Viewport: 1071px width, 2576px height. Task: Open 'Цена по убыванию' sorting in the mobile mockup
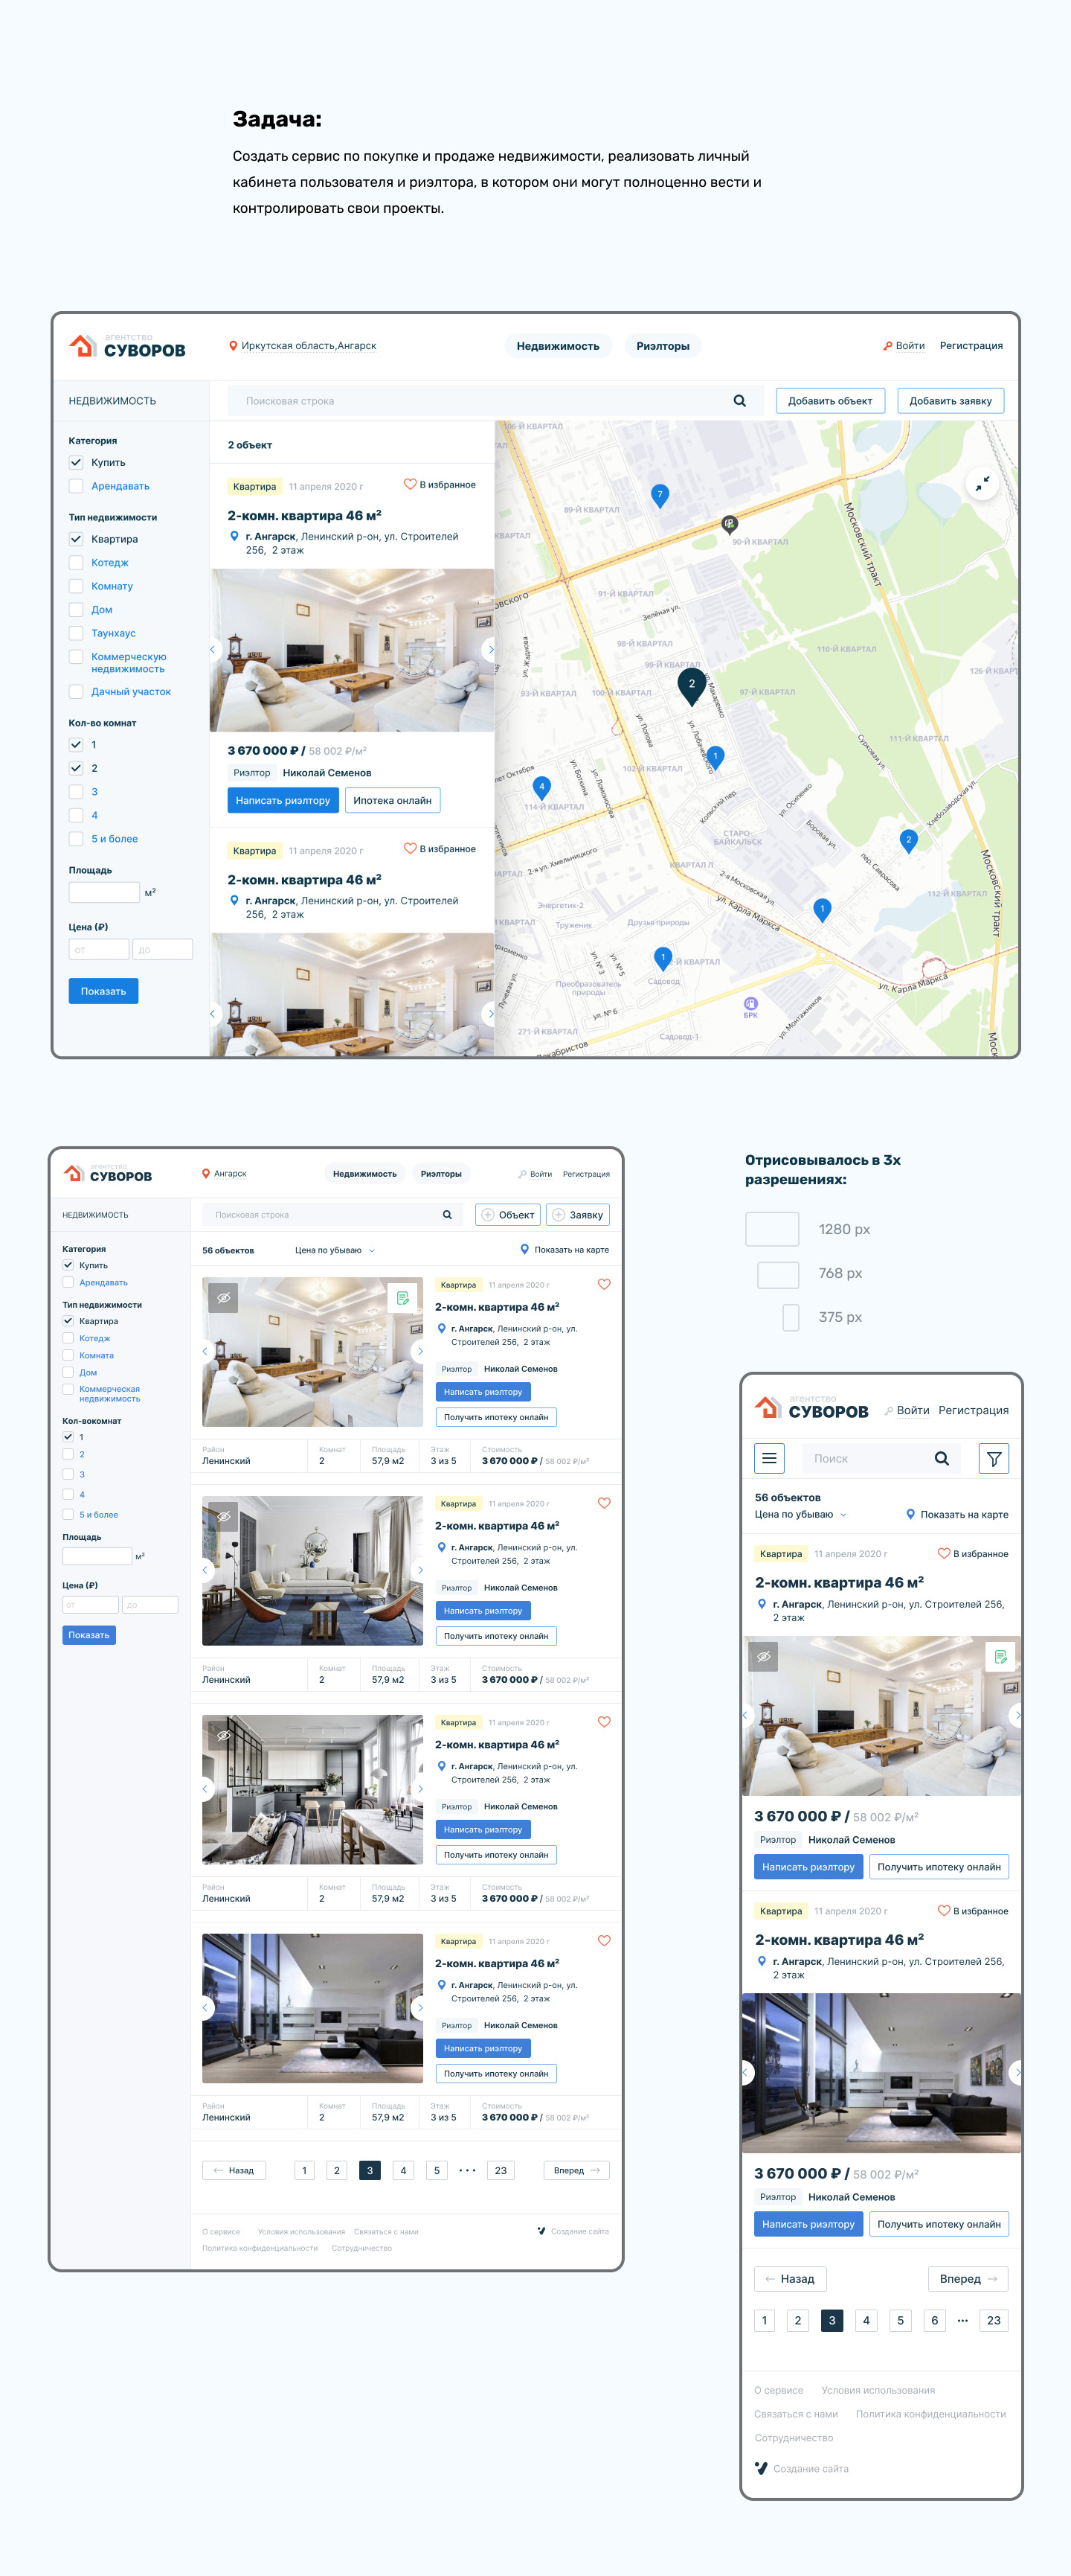click(x=800, y=1514)
